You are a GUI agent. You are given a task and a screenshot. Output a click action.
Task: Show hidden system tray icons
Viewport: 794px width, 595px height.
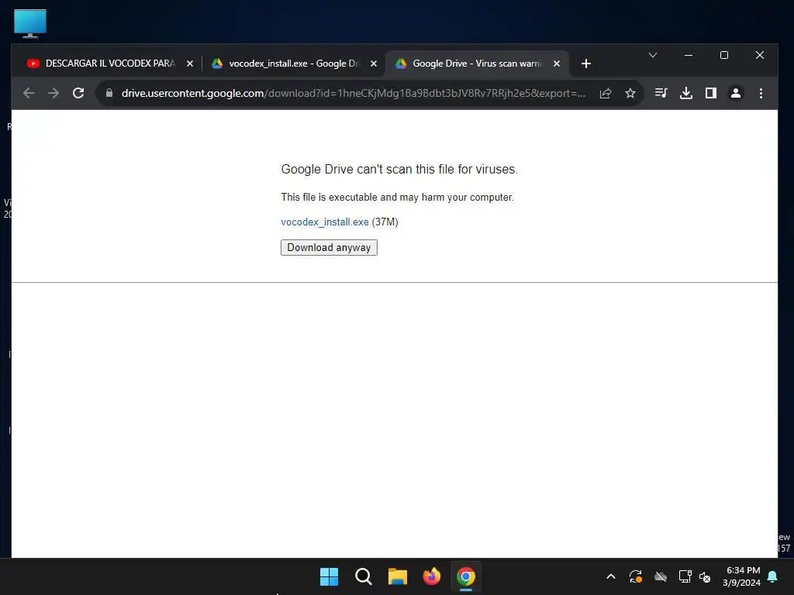pos(611,576)
